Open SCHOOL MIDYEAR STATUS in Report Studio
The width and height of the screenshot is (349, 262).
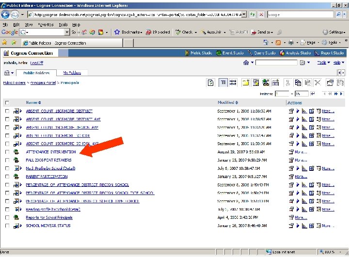coord(304,226)
